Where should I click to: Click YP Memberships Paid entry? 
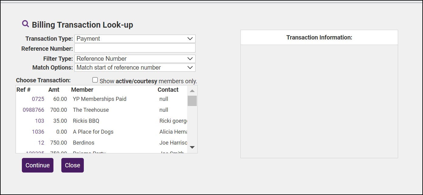point(100,99)
